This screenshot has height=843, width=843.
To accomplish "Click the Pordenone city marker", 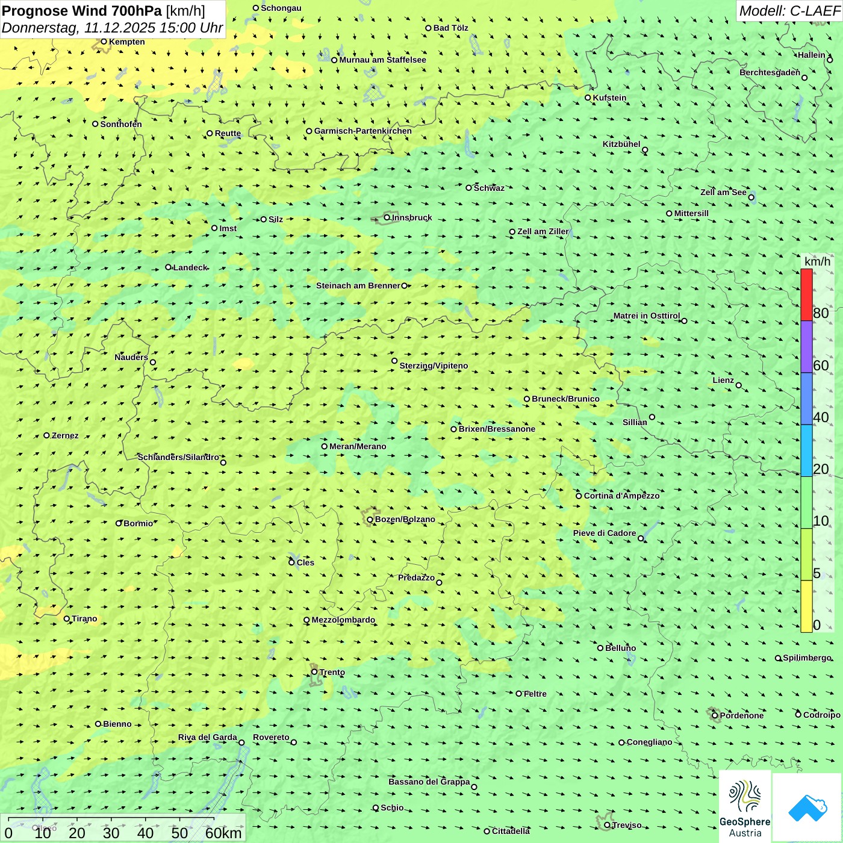I will tap(715, 715).
